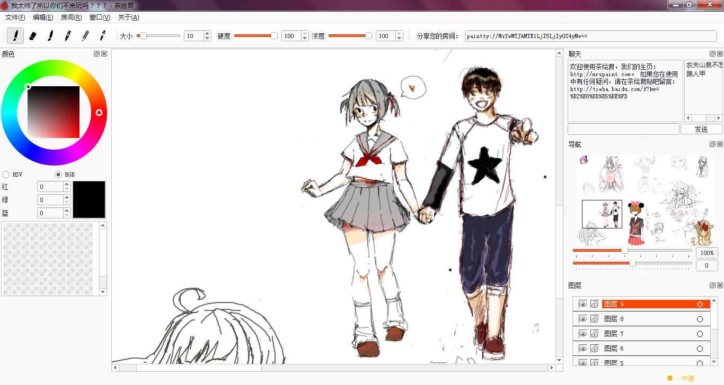Click the chat message input field
Viewport: 724px width, 385px height.
point(623,129)
